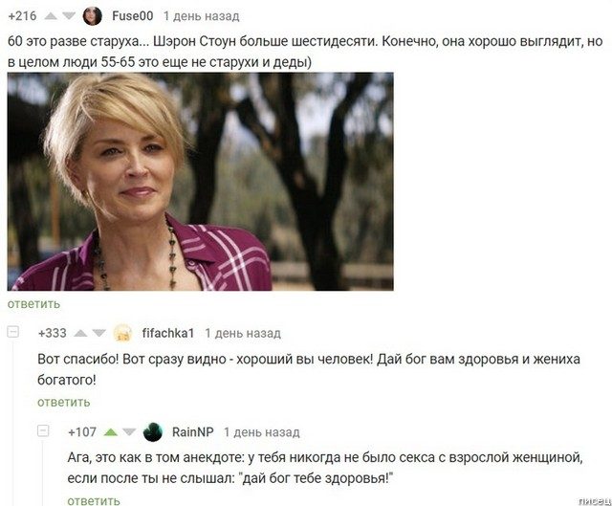This screenshot has width=612, height=506.
Task: Open the RainNP username profile link
Action: [x=193, y=432]
